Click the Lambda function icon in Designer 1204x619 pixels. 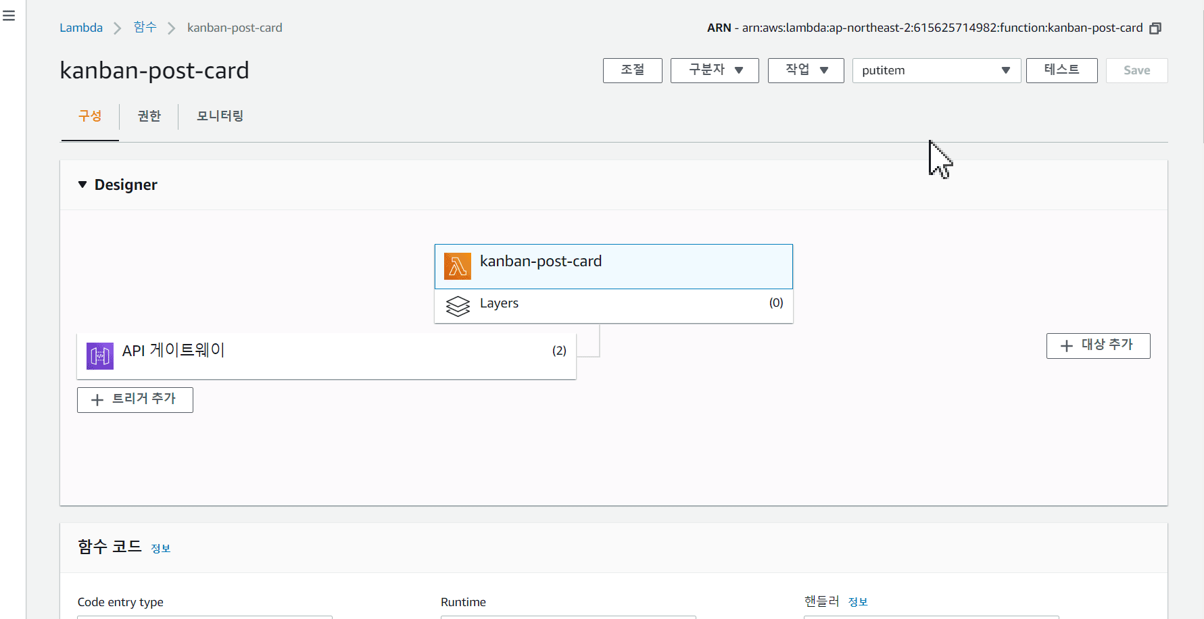(x=458, y=266)
